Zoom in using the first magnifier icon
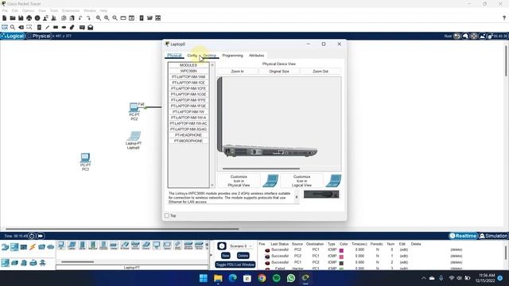 point(99,18)
